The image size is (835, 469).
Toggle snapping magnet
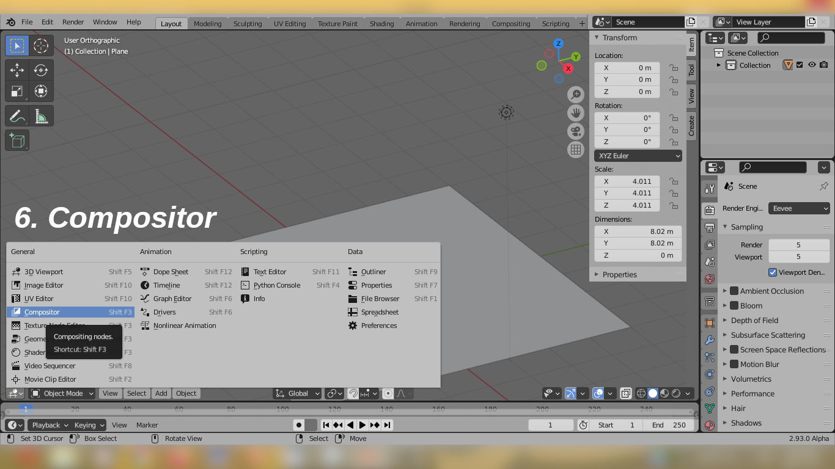click(353, 393)
